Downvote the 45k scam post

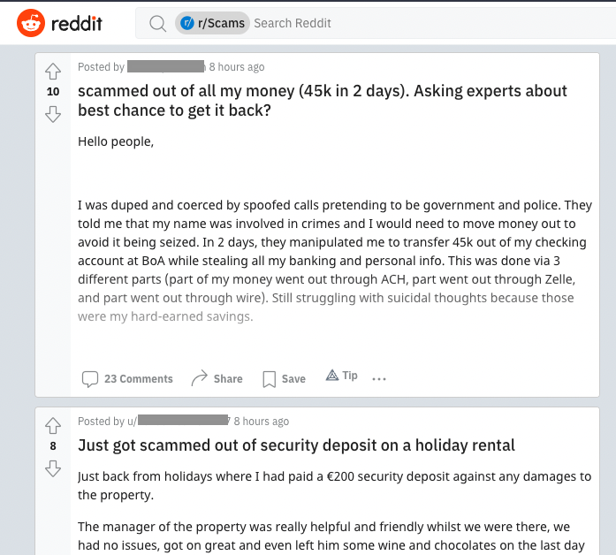pos(53,114)
